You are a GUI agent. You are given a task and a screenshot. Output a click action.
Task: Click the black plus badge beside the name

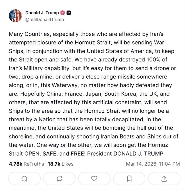pyautogui.click(x=69, y=13)
